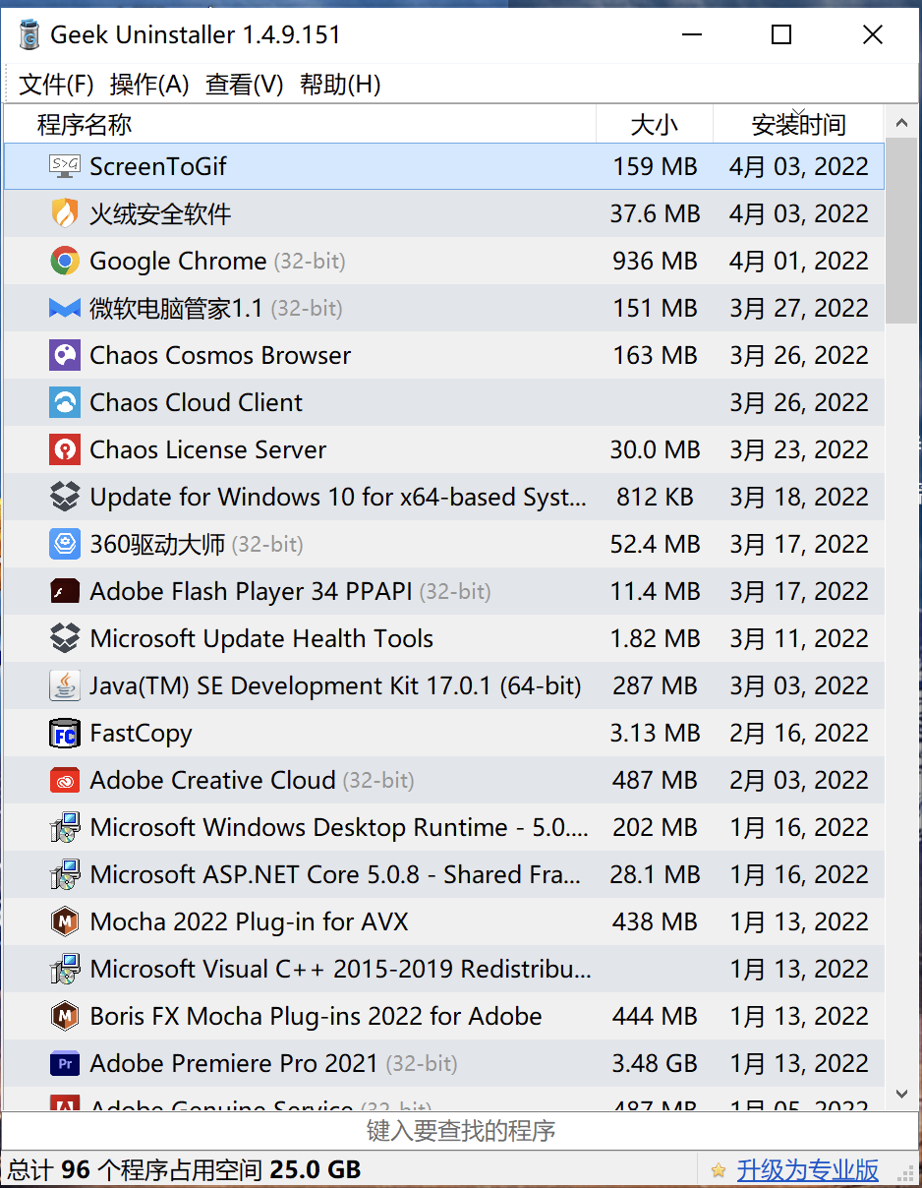Click the ScreenToGif program icon
The image size is (922, 1188).
[65, 166]
